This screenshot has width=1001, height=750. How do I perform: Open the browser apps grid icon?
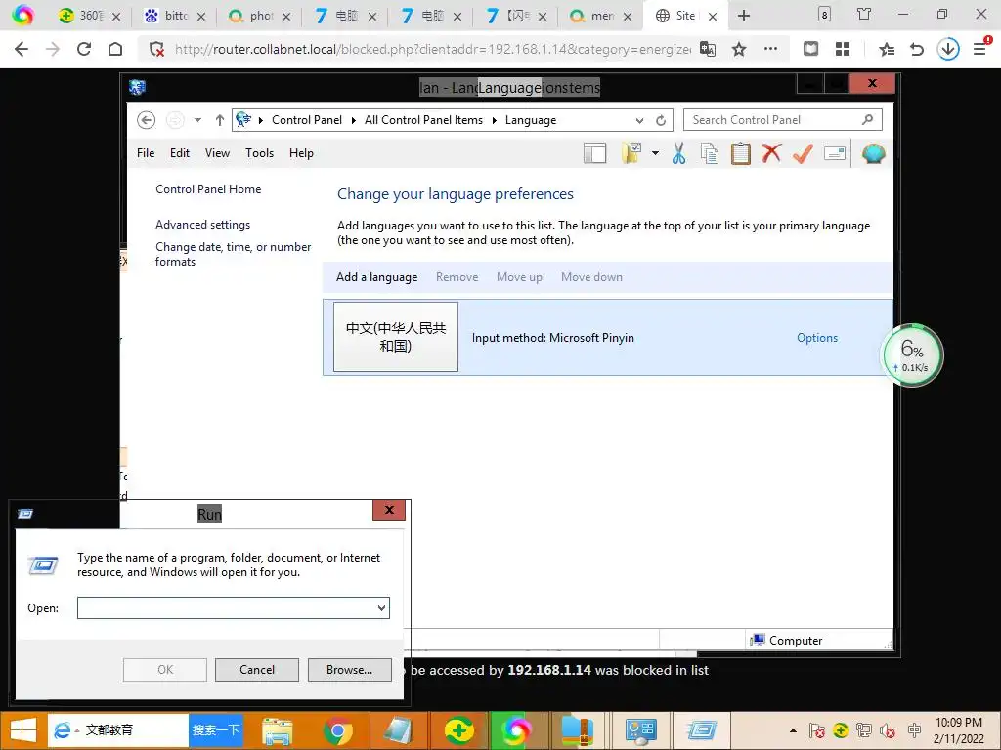pos(843,49)
